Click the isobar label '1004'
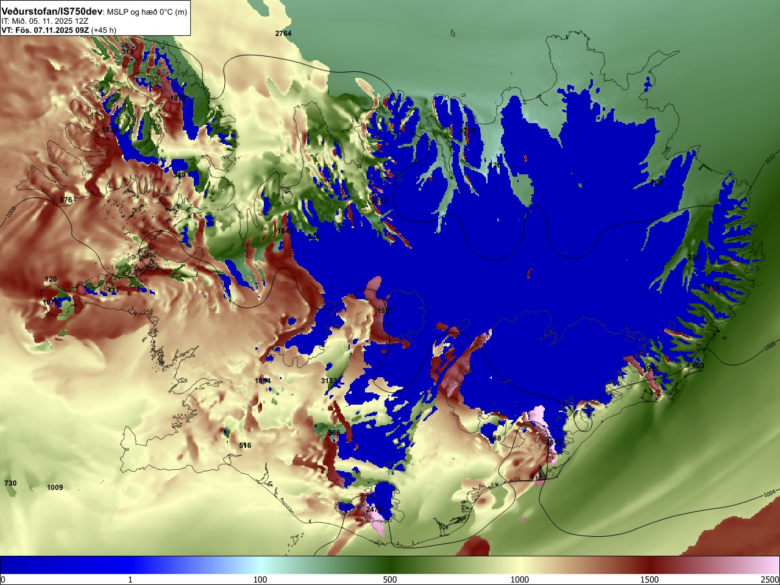This screenshot has width=780, height=585. (x=770, y=493)
